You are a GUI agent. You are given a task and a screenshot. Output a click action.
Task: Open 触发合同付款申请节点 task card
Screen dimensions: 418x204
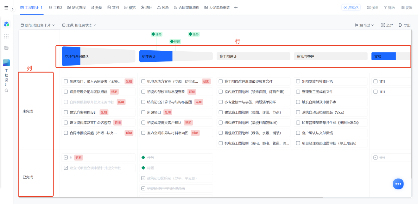tap(331, 102)
